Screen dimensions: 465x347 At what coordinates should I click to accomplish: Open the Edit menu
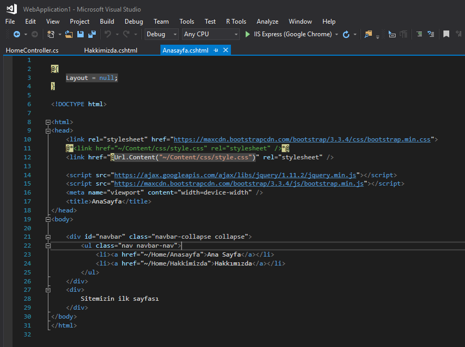(31, 22)
